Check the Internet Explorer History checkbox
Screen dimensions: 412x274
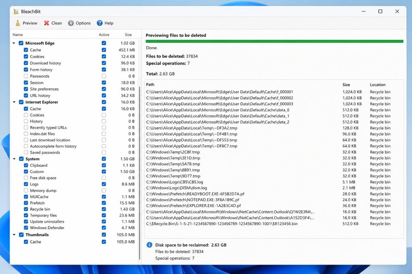click(26, 121)
